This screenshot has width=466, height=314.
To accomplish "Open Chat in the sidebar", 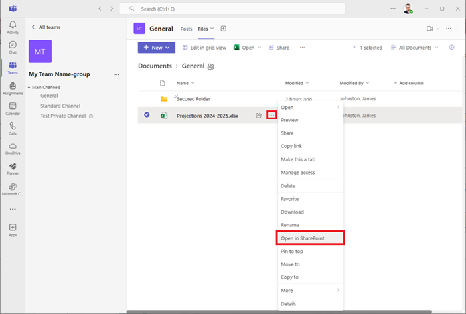I will click(13, 47).
